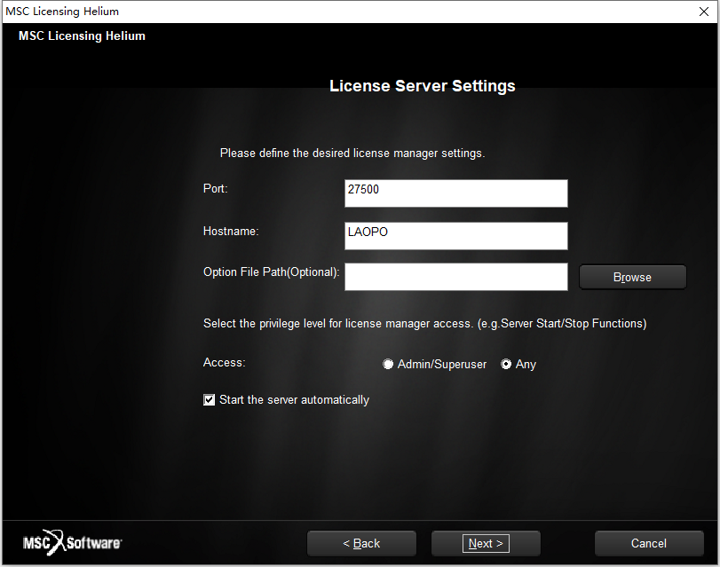This screenshot has height=567, width=720.
Task: Toggle Start the server automatically checkbox
Action: pyautogui.click(x=209, y=400)
